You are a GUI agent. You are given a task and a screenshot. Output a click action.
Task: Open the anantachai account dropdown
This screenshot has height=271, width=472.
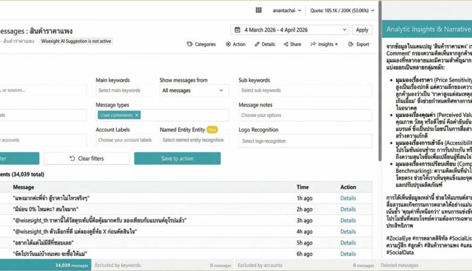(287, 10)
